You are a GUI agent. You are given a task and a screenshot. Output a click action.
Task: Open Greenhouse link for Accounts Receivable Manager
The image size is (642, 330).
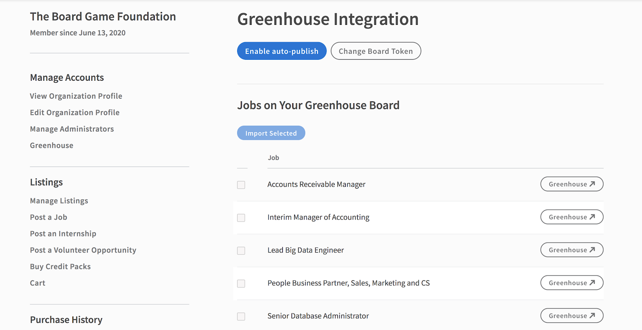[x=572, y=184]
